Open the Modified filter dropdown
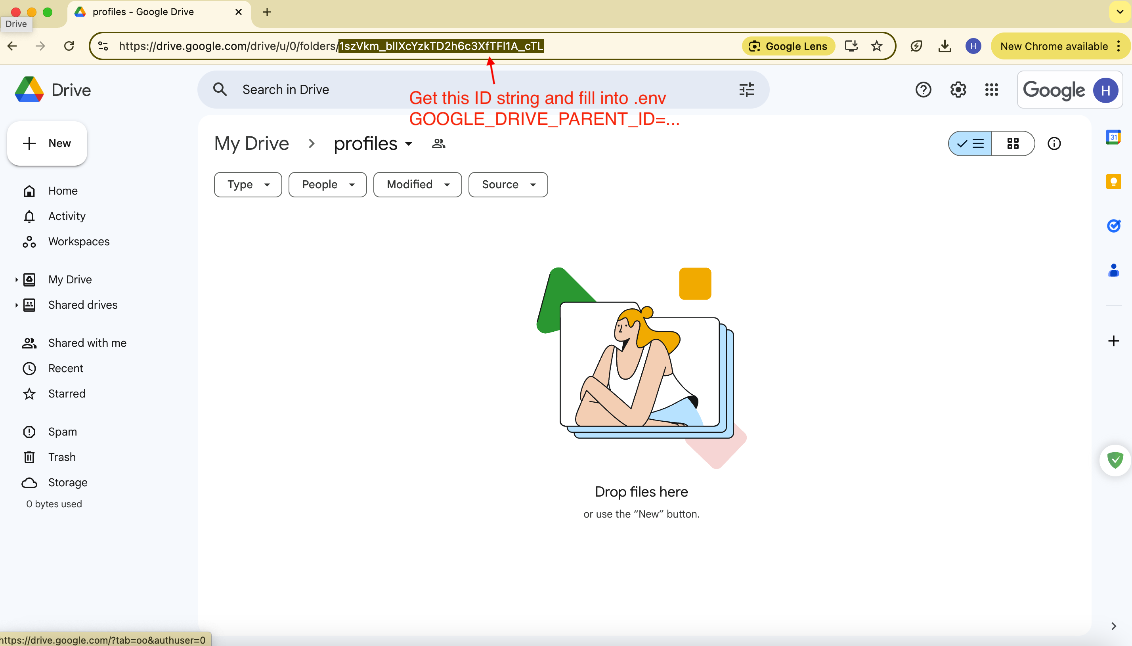Image resolution: width=1132 pixels, height=646 pixels. click(x=417, y=185)
